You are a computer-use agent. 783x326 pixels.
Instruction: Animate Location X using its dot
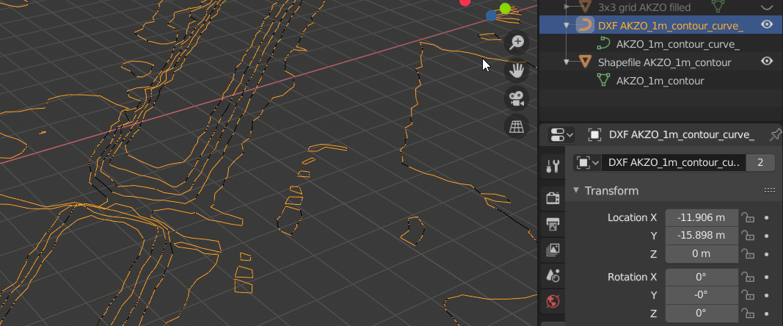click(767, 217)
